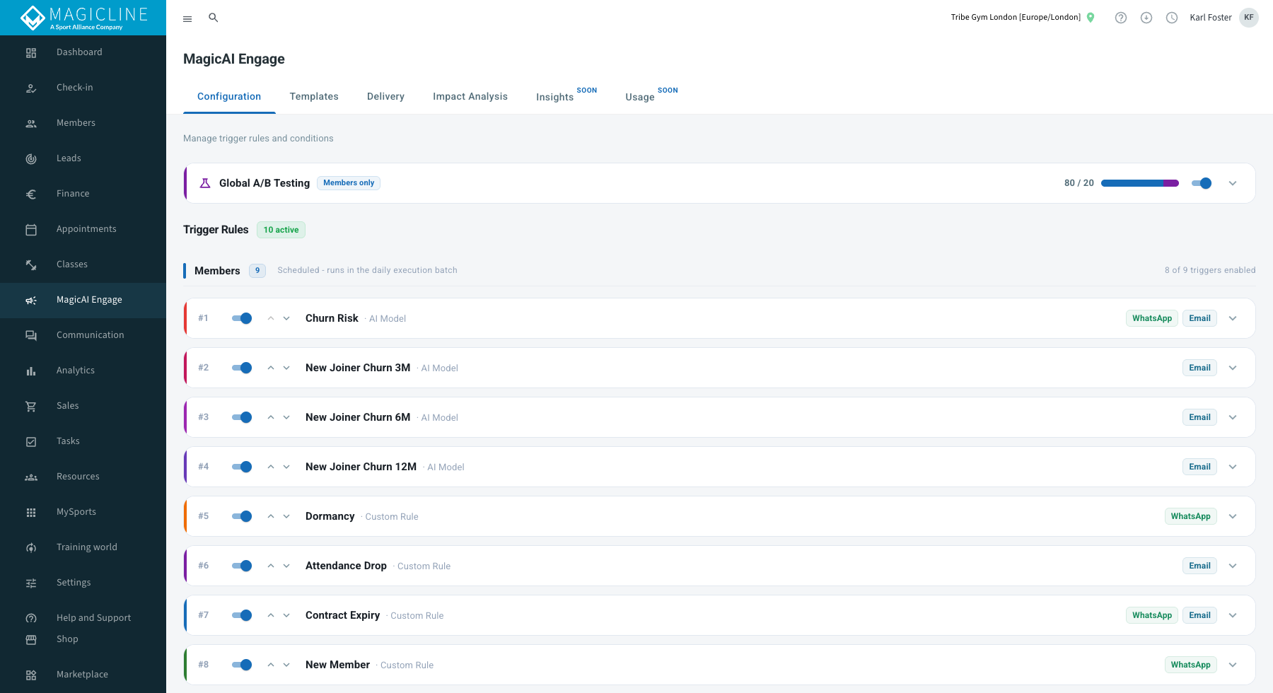Click the Communication chat icon

(x=31, y=335)
